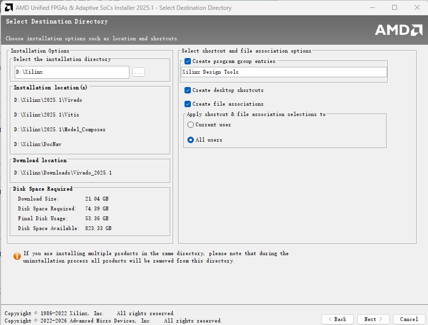Go back with the Back button
Image resolution: width=428 pixels, height=325 pixels.
point(337,319)
